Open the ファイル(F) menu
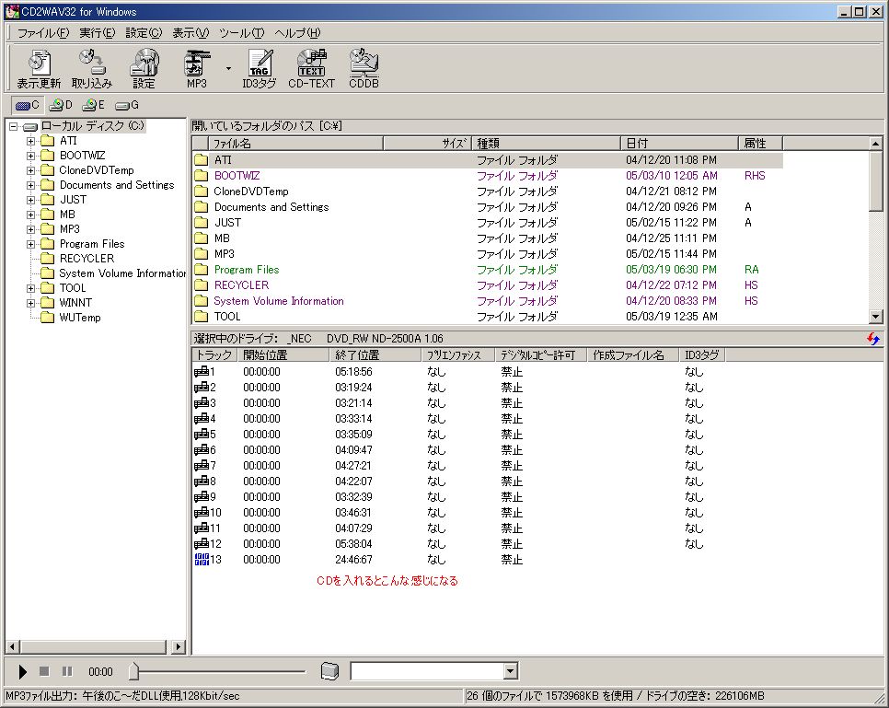This screenshot has height=708, width=889. (42, 33)
